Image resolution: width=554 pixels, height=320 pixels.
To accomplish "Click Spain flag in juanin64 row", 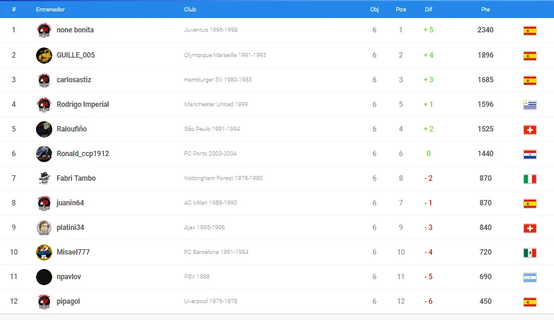I will click(529, 204).
